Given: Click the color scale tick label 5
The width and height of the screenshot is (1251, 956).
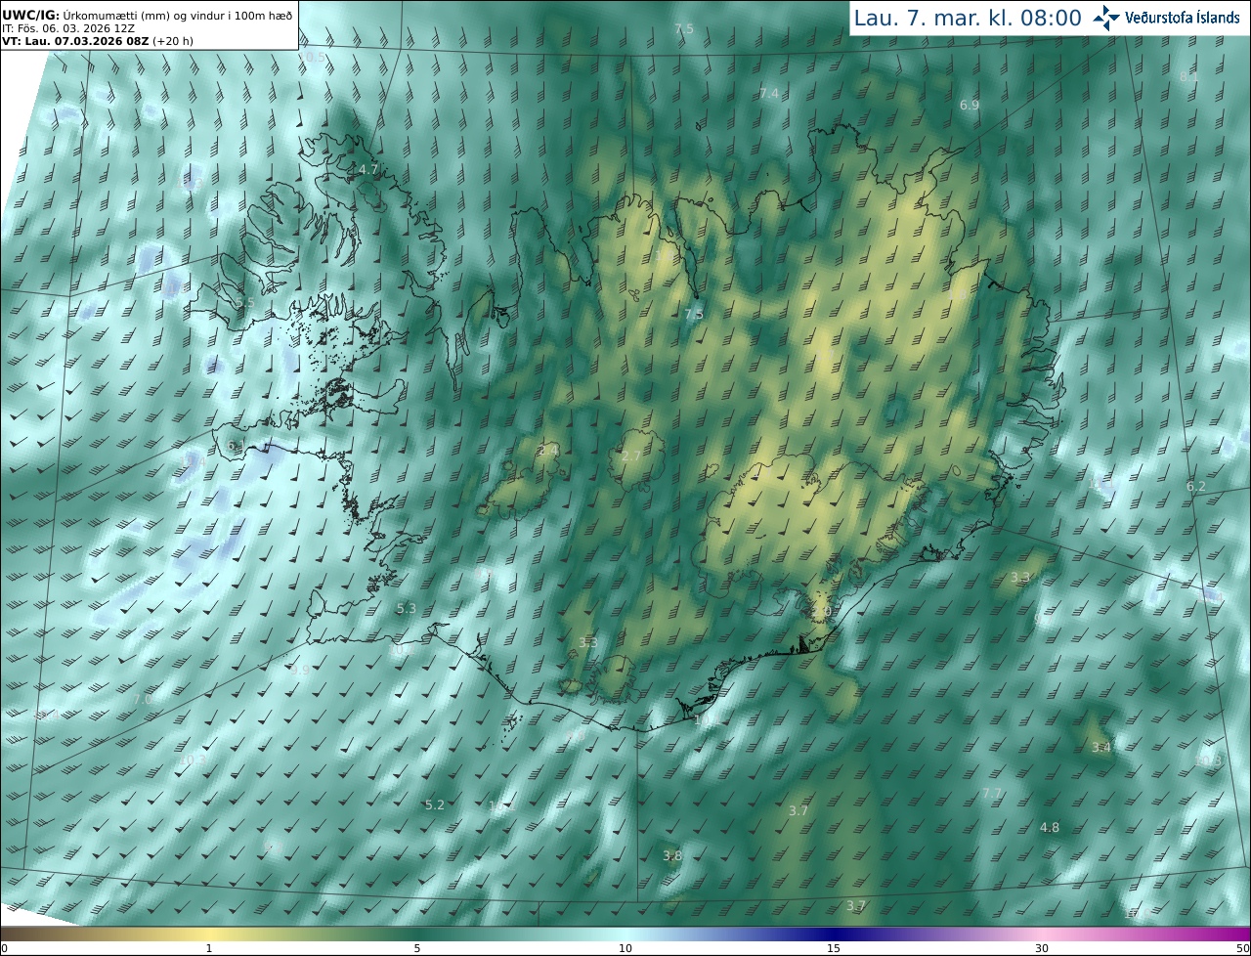Looking at the screenshot, I should click(417, 948).
